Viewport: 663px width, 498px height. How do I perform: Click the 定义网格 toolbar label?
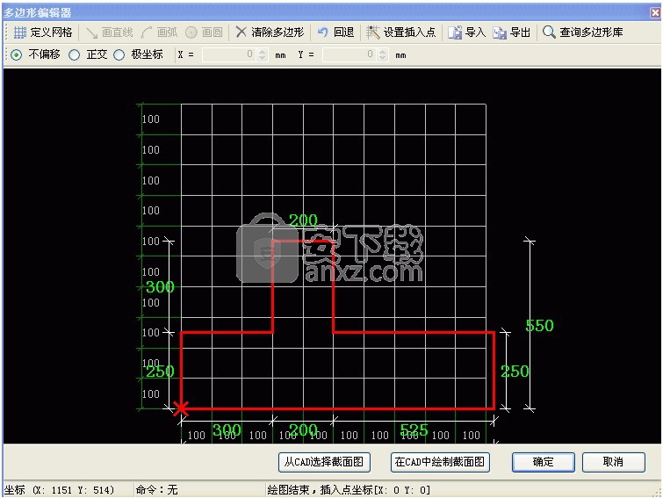tap(51, 32)
